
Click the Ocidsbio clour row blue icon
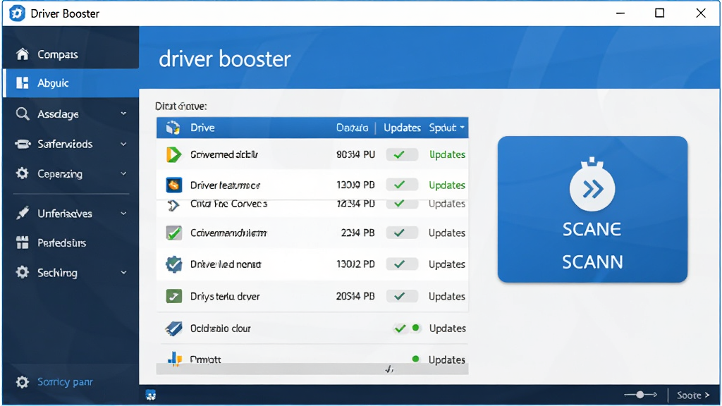click(x=173, y=328)
